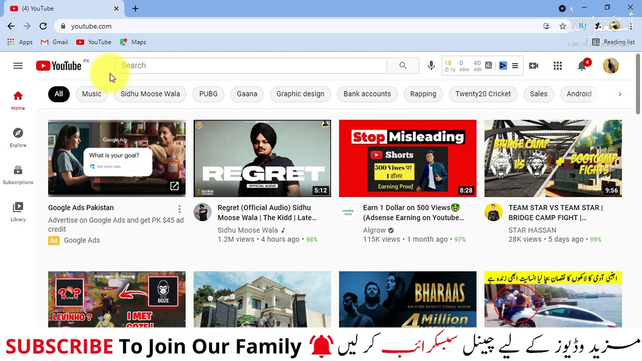
Task: Select Twenty20 Cricket chip
Action: click(x=483, y=94)
